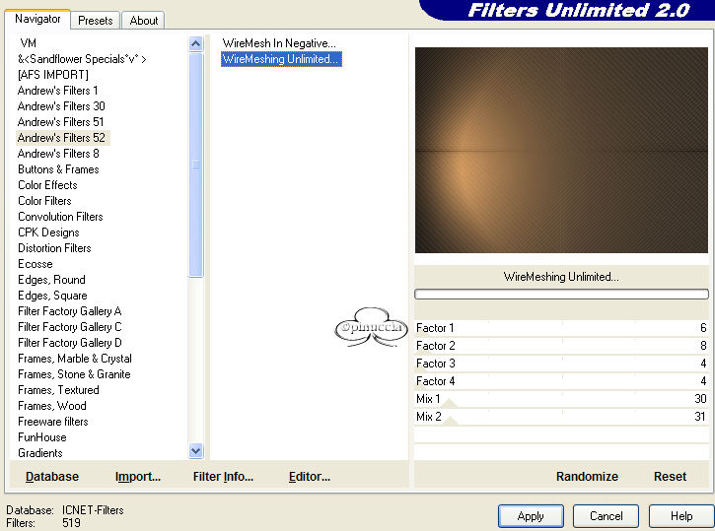This screenshot has width=715, height=531.
Task: Reset the filter parameters
Action: (x=670, y=477)
